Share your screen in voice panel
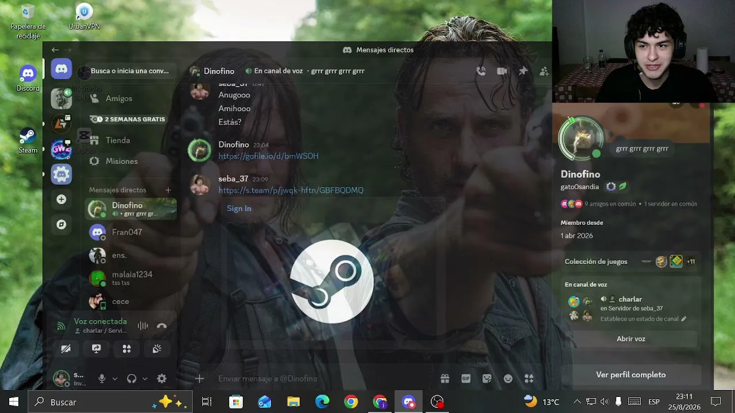The width and height of the screenshot is (735, 413). tap(96, 349)
